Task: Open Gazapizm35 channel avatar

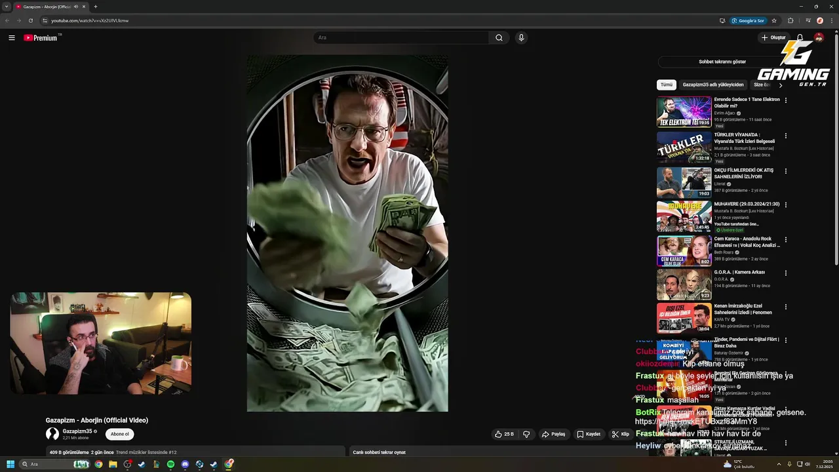Action: (52, 434)
